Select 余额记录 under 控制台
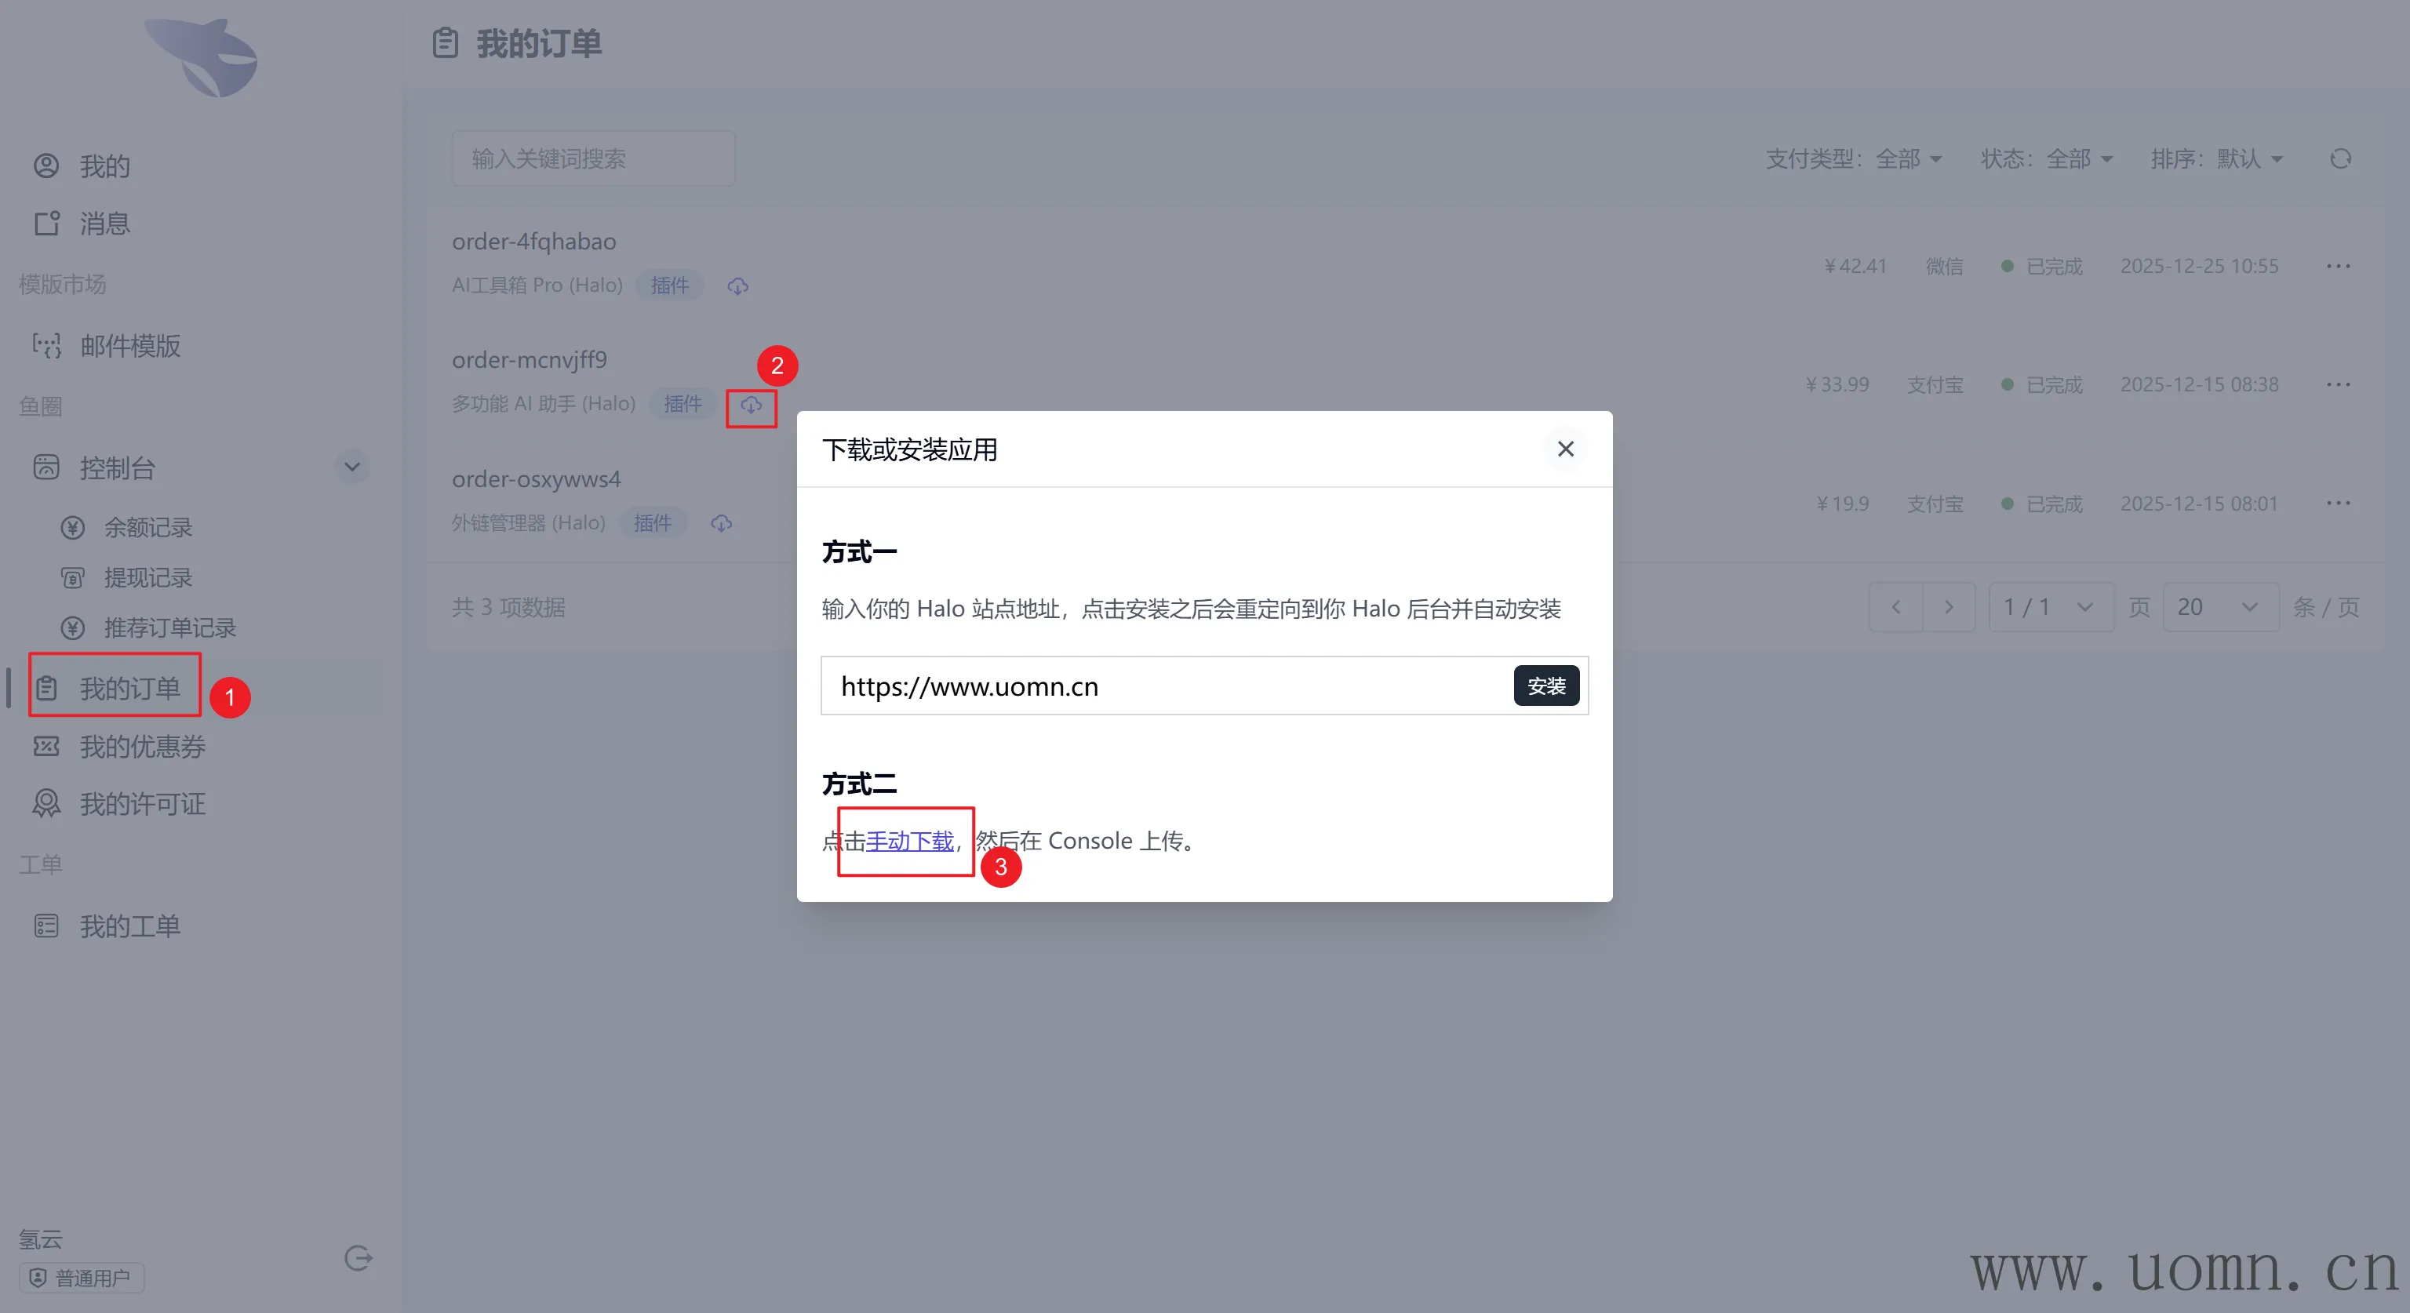The image size is (2410, 1313). pyautogui.click(x=147, y=527)
